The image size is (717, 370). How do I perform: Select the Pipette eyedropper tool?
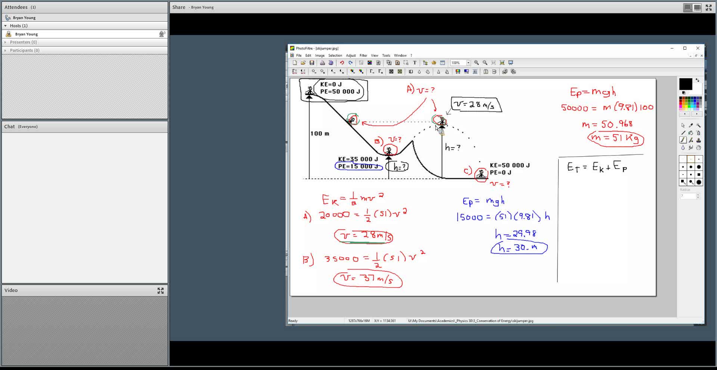[691, 125]
